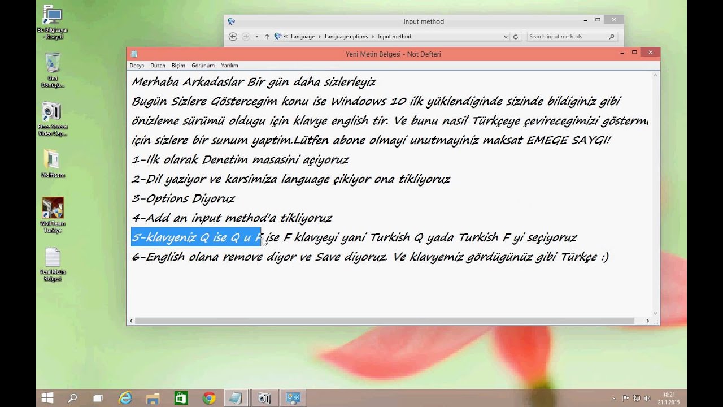Open taskbar Search magnifier

coord(72,398)
